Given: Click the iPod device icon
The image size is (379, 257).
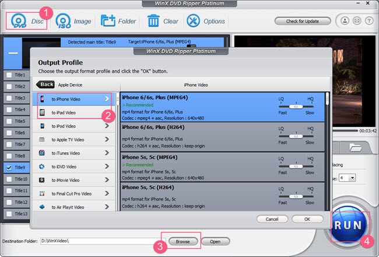Looking at the screenshot, I should point(43,126).
